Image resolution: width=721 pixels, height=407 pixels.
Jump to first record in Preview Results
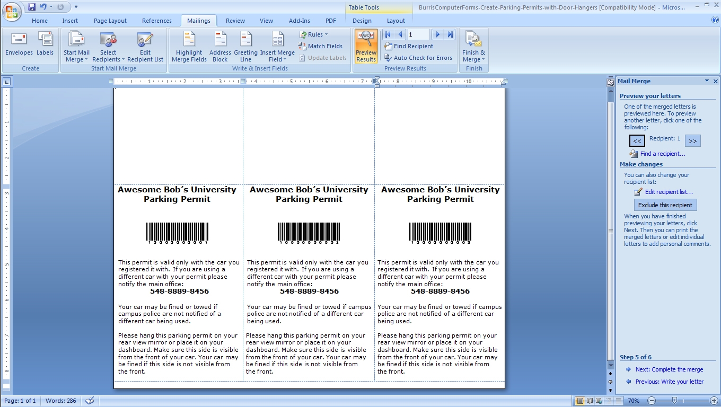coord(388,34)
